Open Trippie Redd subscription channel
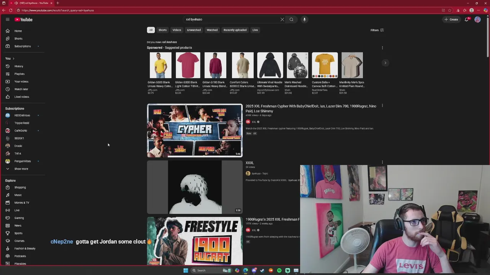490x275 pixels. pos(22,123)
